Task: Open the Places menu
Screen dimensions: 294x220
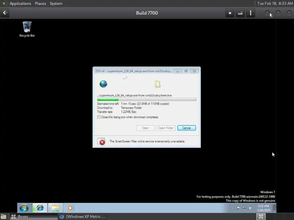Action: (40, 3)
